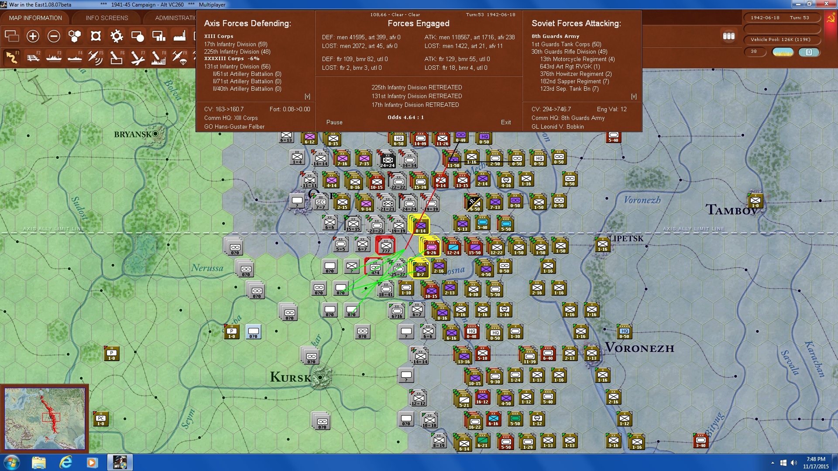Click the Soviet hammer and sickle flag
The width and height of the screenshot is (838, 471).
[831, 18]
